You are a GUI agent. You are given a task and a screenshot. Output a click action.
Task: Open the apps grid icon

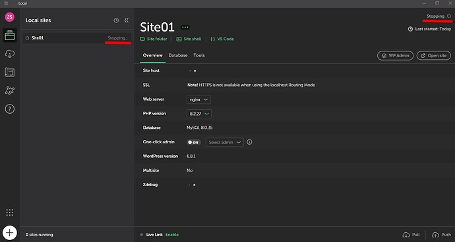10,212
